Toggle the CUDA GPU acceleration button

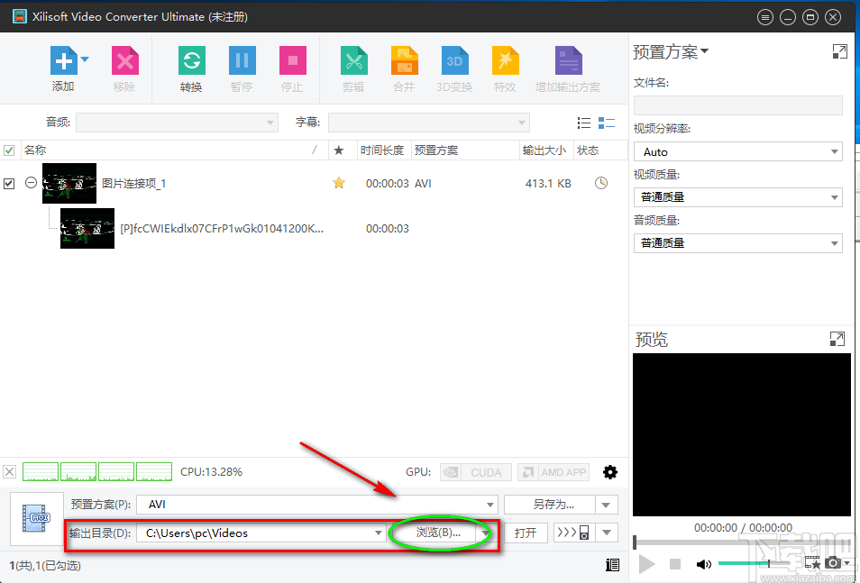[x=475, y=472]
